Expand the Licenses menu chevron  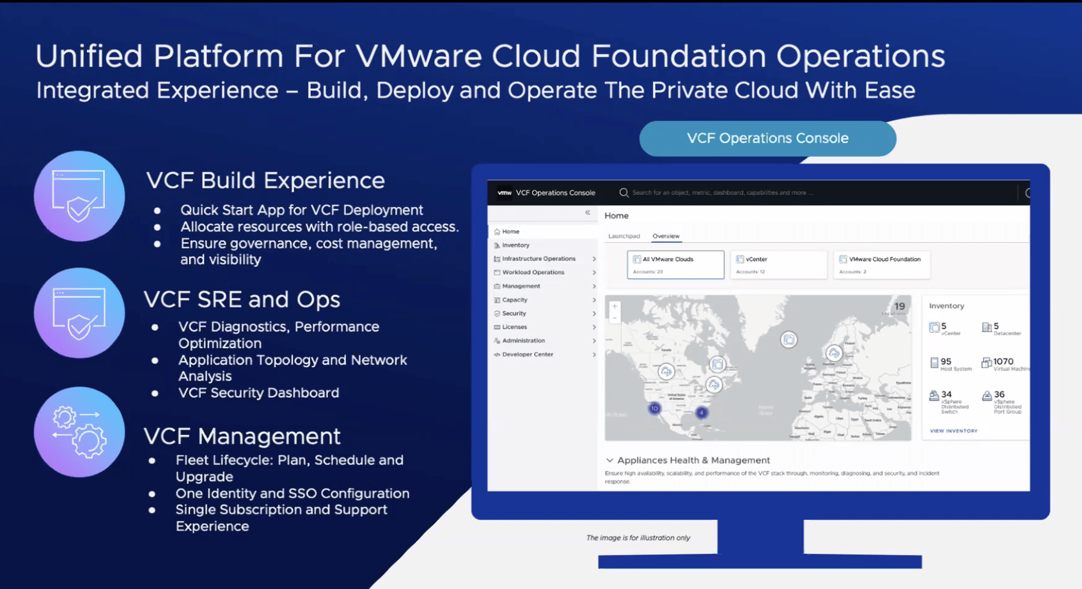594,327
